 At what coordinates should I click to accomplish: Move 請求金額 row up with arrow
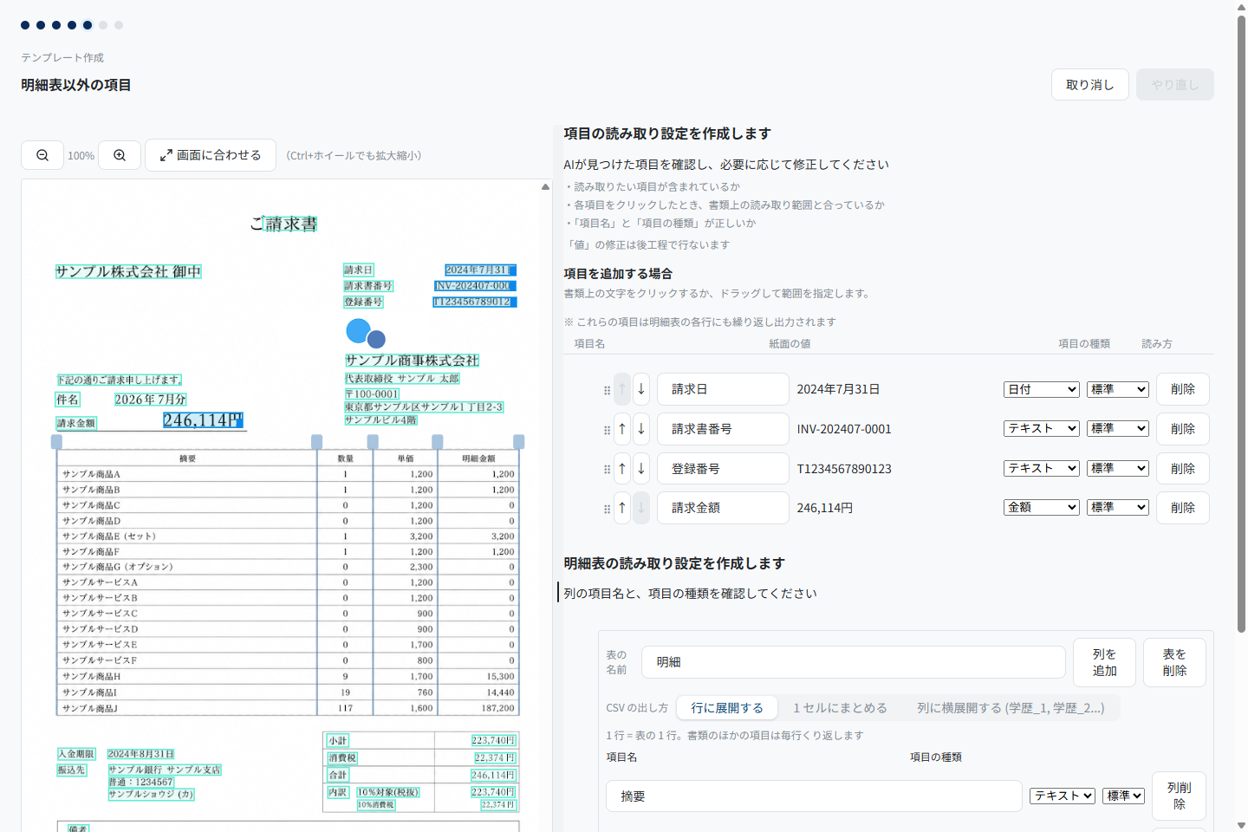(x=622, y=508)
